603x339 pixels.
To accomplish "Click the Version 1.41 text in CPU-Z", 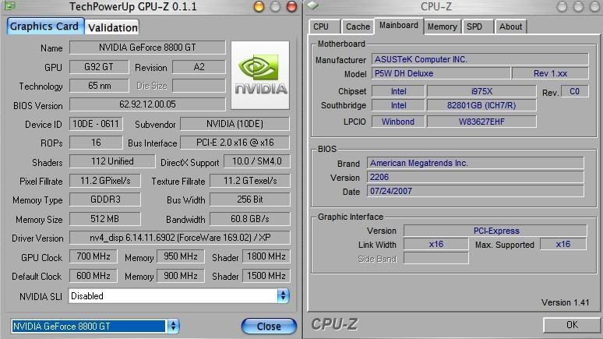I will 566,302.
